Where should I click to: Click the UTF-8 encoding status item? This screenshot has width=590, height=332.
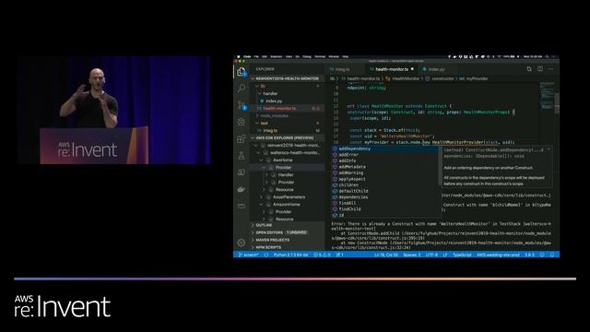coord(431,255)
